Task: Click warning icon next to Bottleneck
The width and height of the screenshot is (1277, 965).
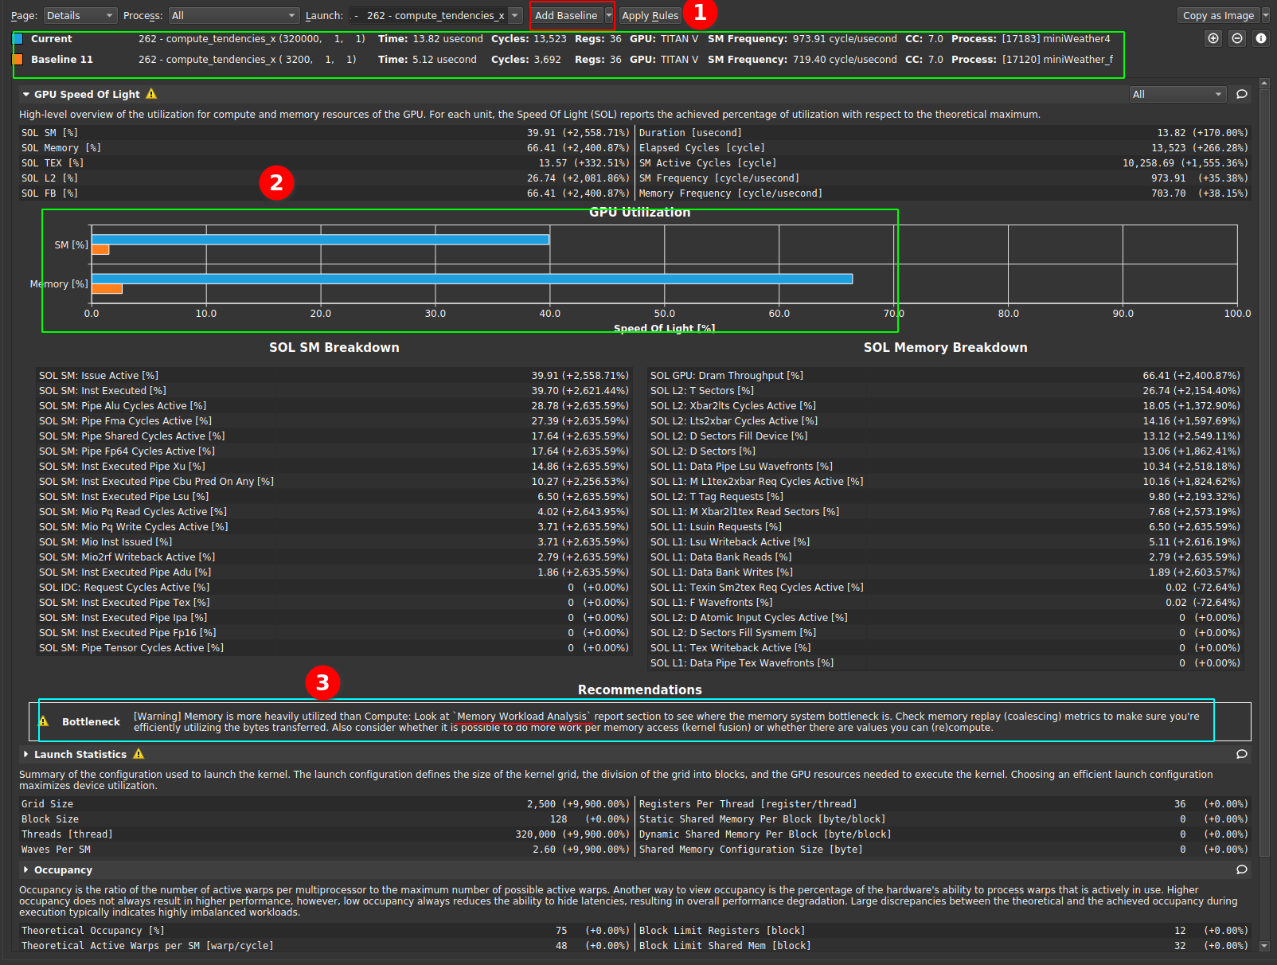Action: point(44,721)
